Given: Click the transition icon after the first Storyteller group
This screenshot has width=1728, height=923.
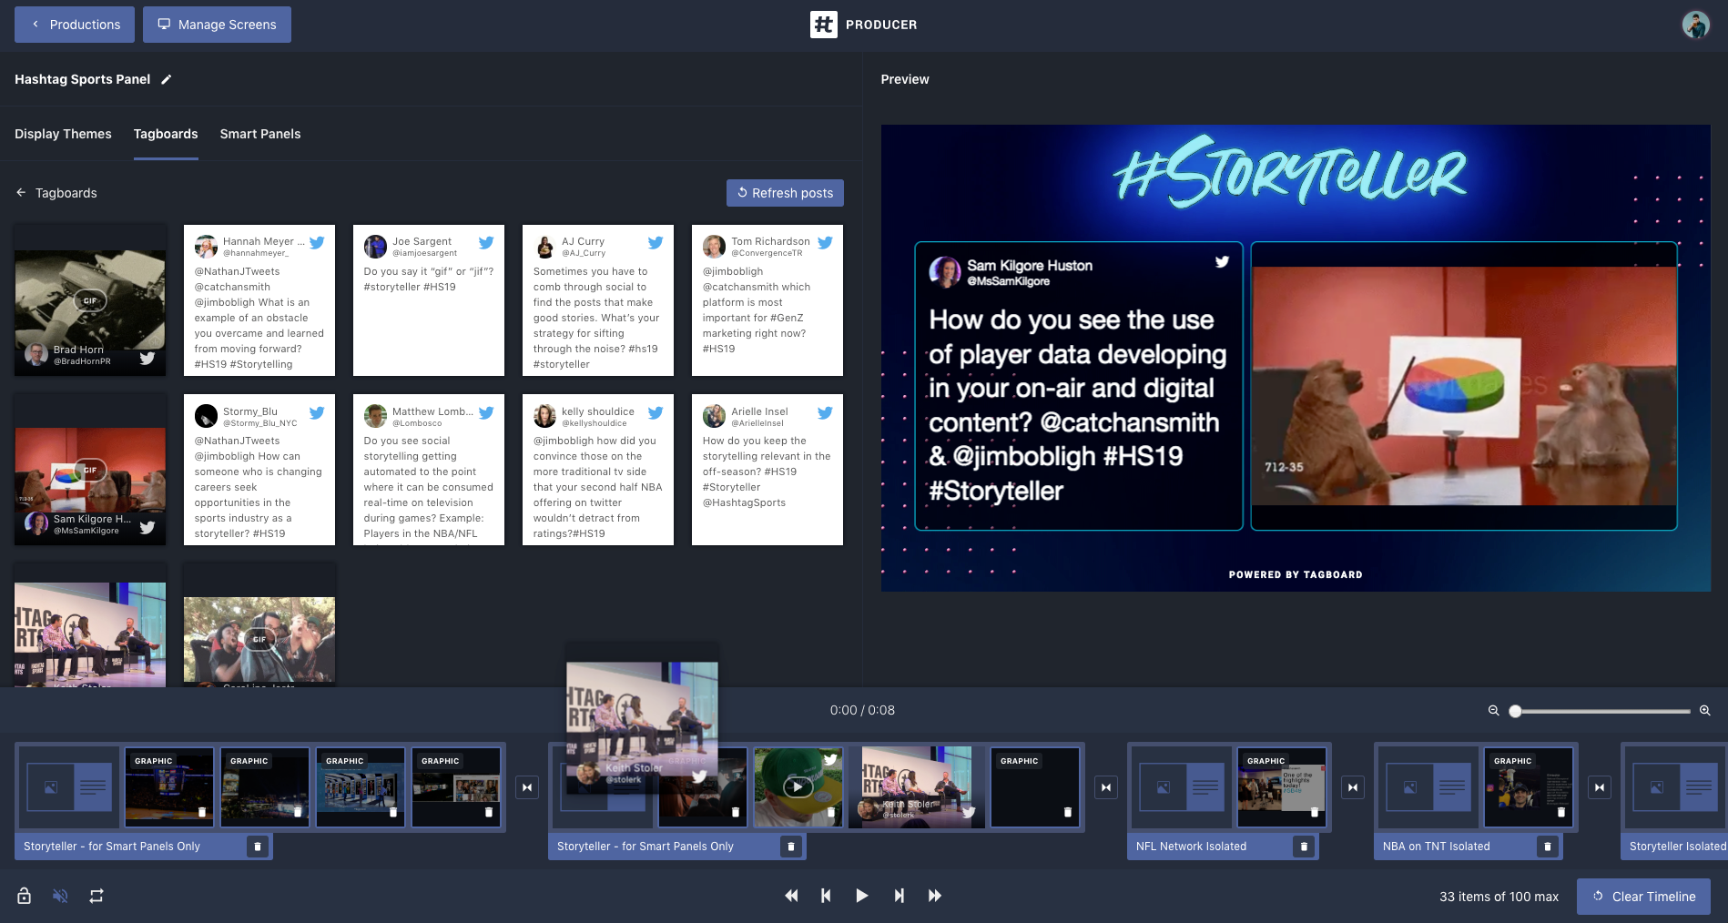Looking at the screenshot, I should click(x=527, y=787).
